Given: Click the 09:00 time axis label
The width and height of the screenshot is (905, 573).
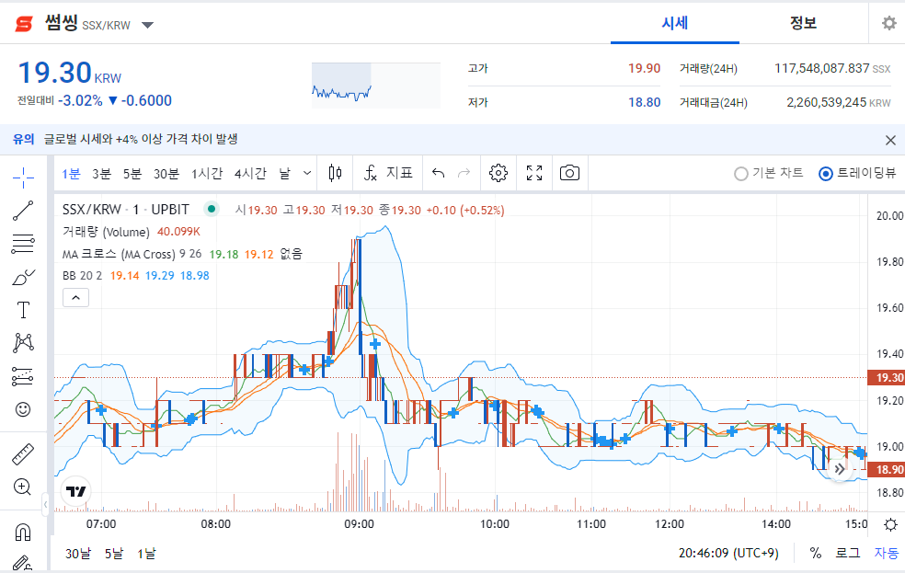Looking at the screenshot, I should (359, 524).
